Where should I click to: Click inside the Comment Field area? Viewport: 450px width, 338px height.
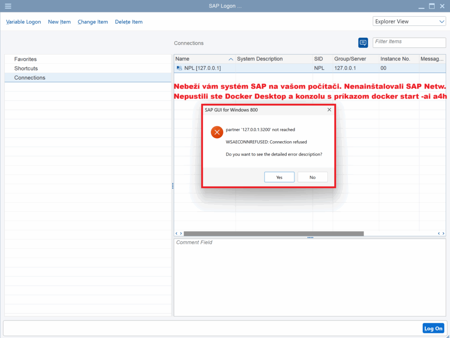click(310, 277)
